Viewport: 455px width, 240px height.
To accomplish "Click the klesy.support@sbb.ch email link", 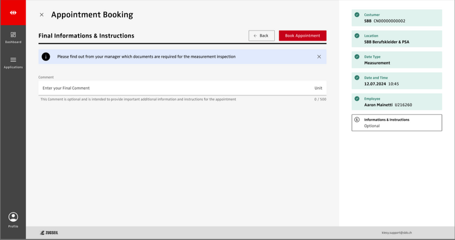I will (x=396, y=233).
